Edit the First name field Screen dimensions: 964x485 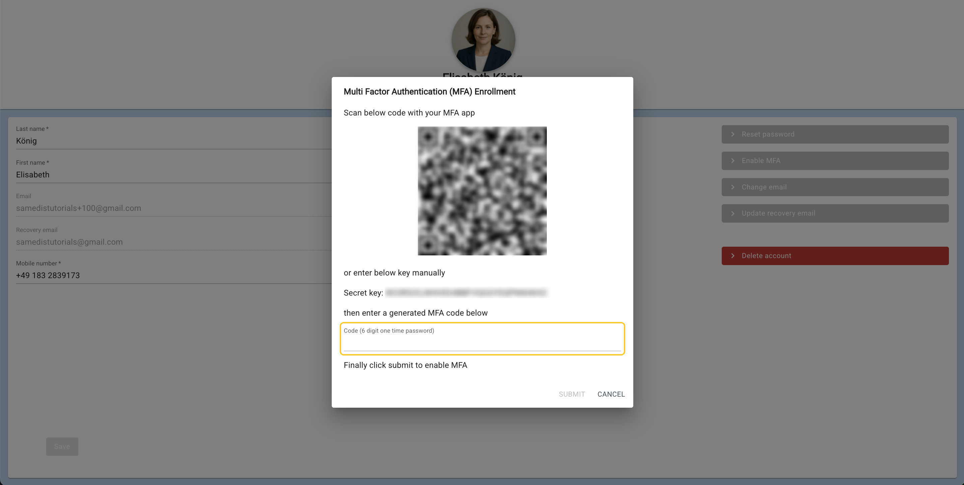click(172, 175)
